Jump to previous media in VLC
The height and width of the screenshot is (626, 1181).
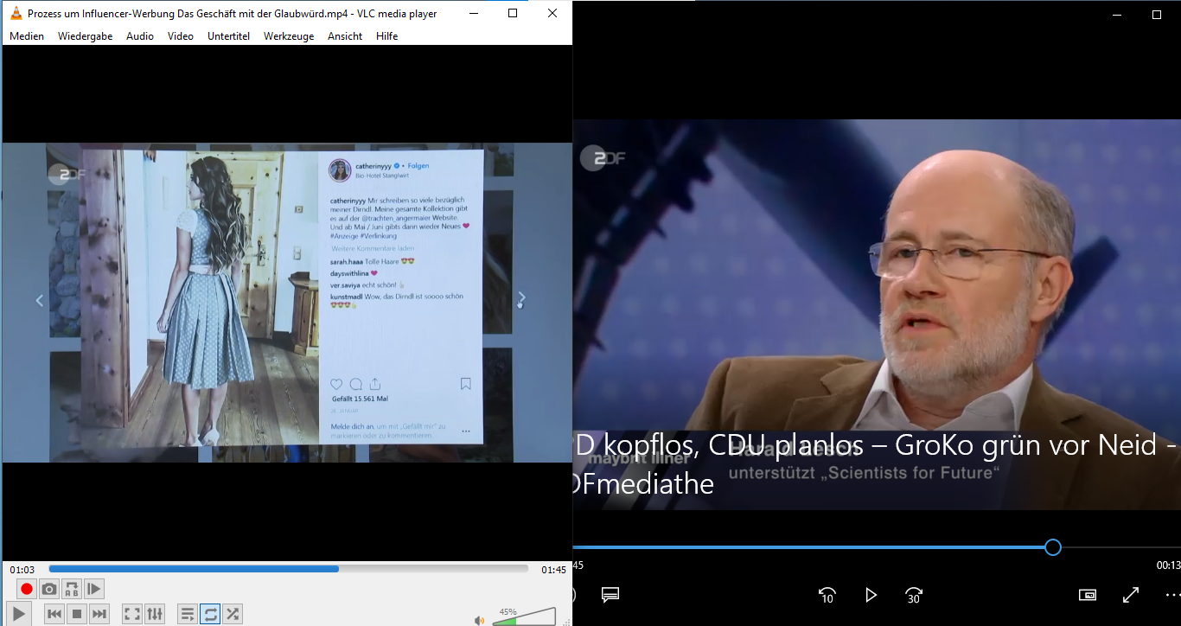pyautogui.click(x=54, y=614)
